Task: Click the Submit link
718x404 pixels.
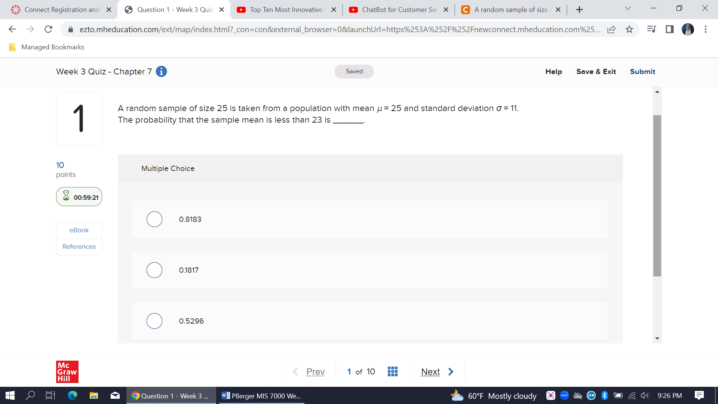Action: point(642,71)
